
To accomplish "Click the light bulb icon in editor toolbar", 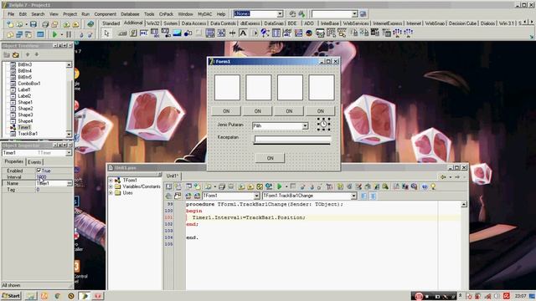I will (x=433, y=186).
